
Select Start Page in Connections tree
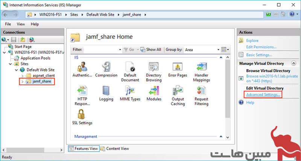coord(23,47)
